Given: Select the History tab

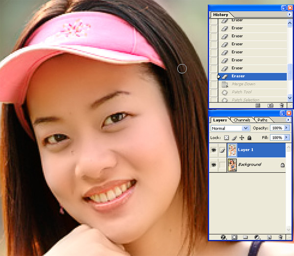Looking at the screenshot, I should 220,15.
